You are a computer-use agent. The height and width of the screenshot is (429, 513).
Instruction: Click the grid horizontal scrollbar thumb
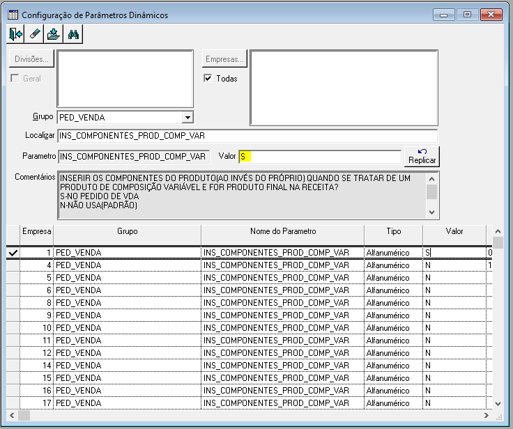tap(24, 416)
